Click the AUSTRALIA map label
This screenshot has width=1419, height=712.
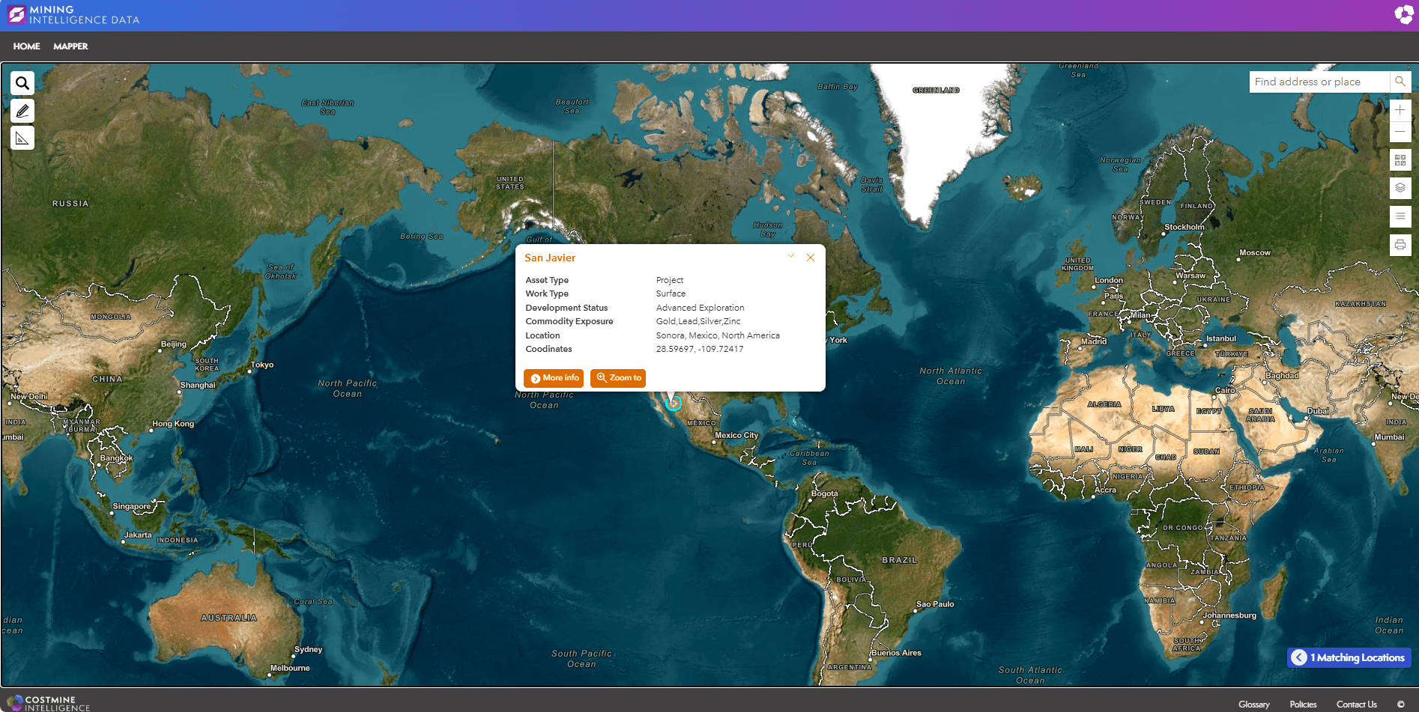pos(229,618)
